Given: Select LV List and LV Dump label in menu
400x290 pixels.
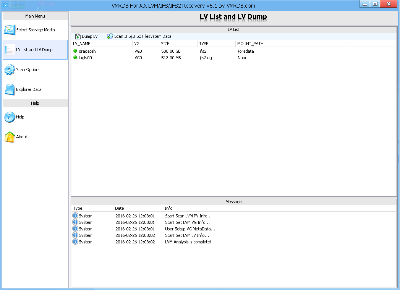Looking at the screenshot, I should [34, 50].
